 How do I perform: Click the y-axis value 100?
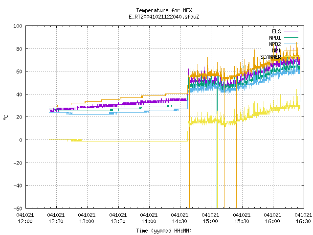point(18,26)
